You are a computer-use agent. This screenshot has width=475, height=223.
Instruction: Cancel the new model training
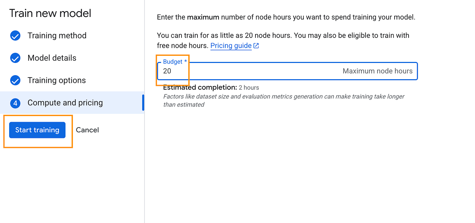[x=87, y=130]
